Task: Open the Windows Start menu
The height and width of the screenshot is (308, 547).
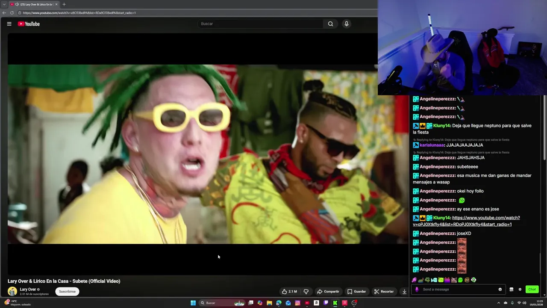Action: coord(193,303)
